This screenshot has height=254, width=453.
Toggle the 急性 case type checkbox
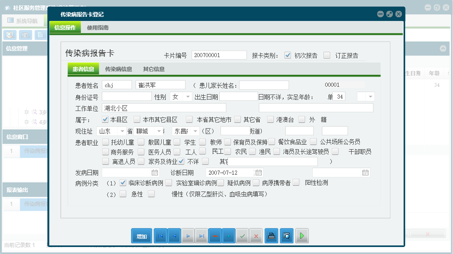coord(122,193)
